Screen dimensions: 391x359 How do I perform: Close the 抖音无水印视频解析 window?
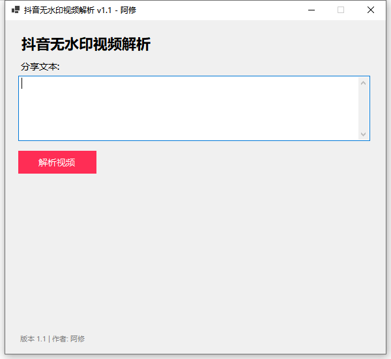[371, 10]
